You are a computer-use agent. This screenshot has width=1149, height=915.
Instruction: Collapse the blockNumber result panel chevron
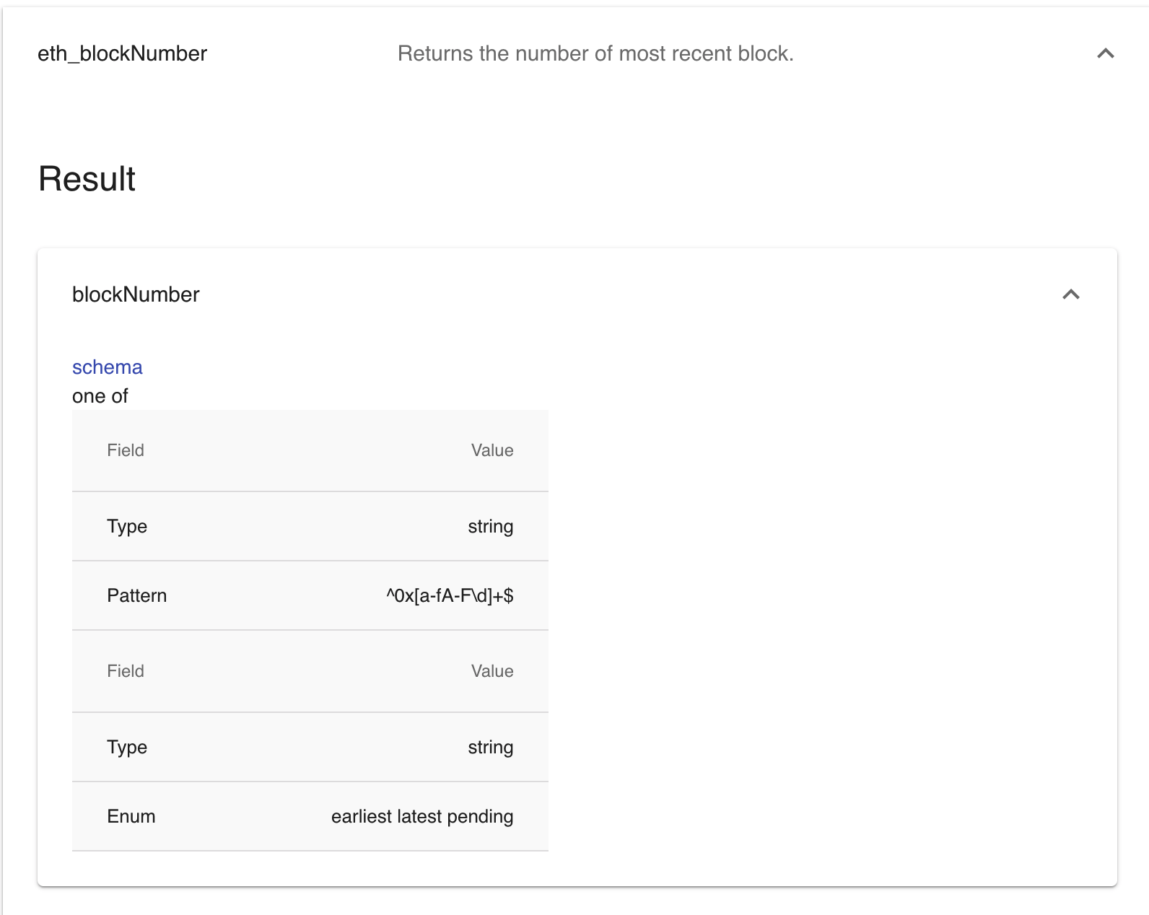tap(1070, 294)
